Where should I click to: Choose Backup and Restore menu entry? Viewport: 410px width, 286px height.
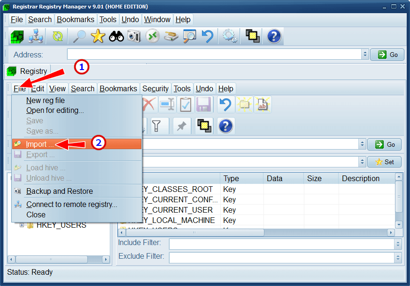(x=59, y=191)
